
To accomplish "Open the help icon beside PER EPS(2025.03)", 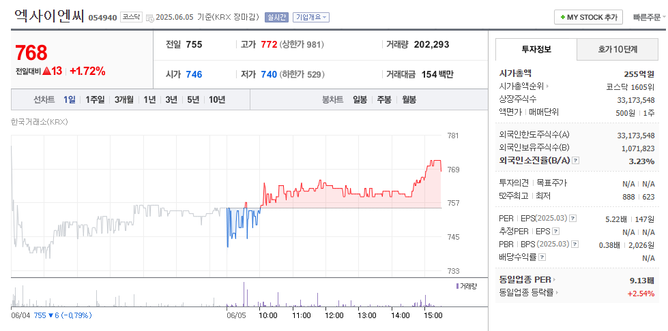I will [x=573, y=219].
